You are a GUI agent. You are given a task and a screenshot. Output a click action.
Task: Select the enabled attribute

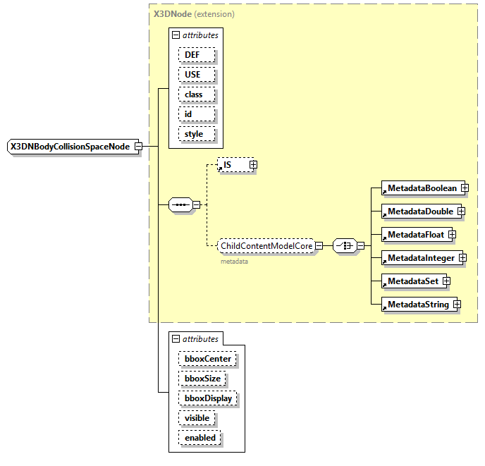[x=199, y=438]
